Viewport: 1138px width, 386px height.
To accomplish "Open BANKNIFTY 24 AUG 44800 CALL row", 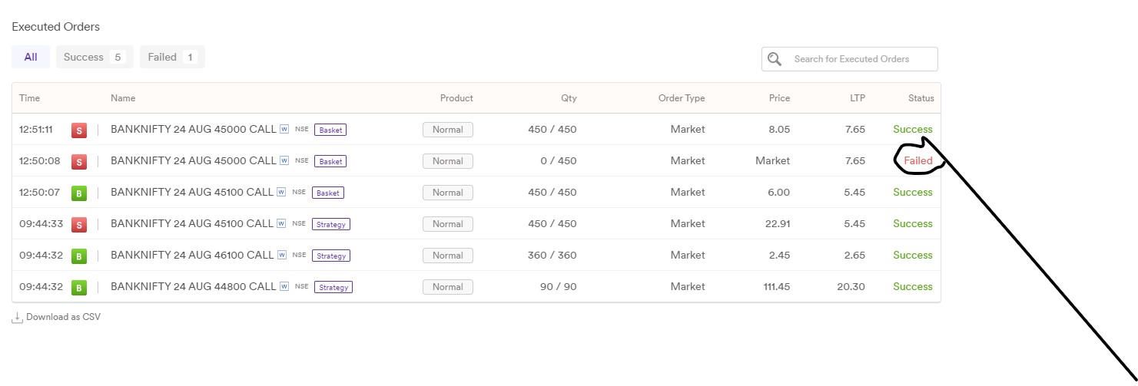I will point(476,286).
